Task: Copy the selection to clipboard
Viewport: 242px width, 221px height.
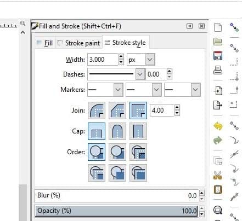Action: [218, 161]
